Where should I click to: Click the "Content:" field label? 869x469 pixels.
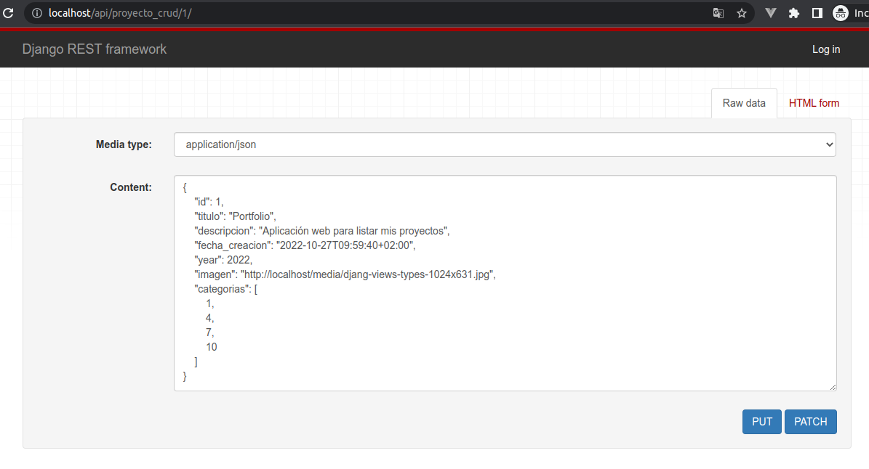coord(131,187)
